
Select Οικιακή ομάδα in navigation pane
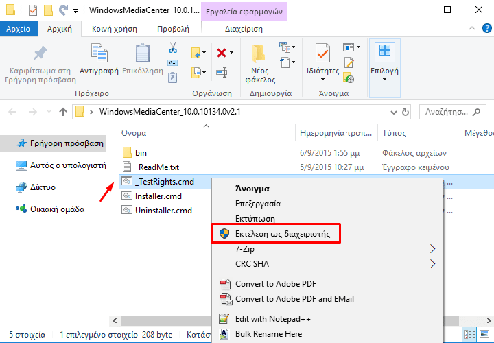[50, 209]
